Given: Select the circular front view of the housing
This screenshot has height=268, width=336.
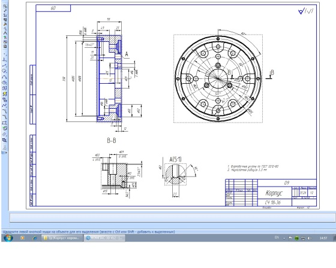Looking at the screenshot, I should click(218, 78).
